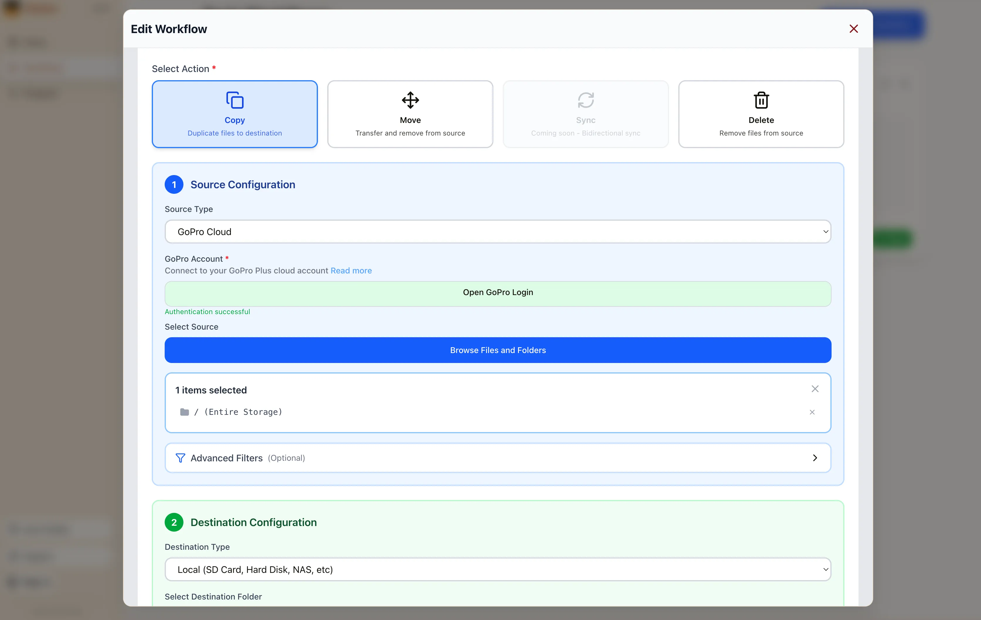Click the step 2 Destination Configuration badge
The height and width of the screenshot is (620, 981).
174,522
